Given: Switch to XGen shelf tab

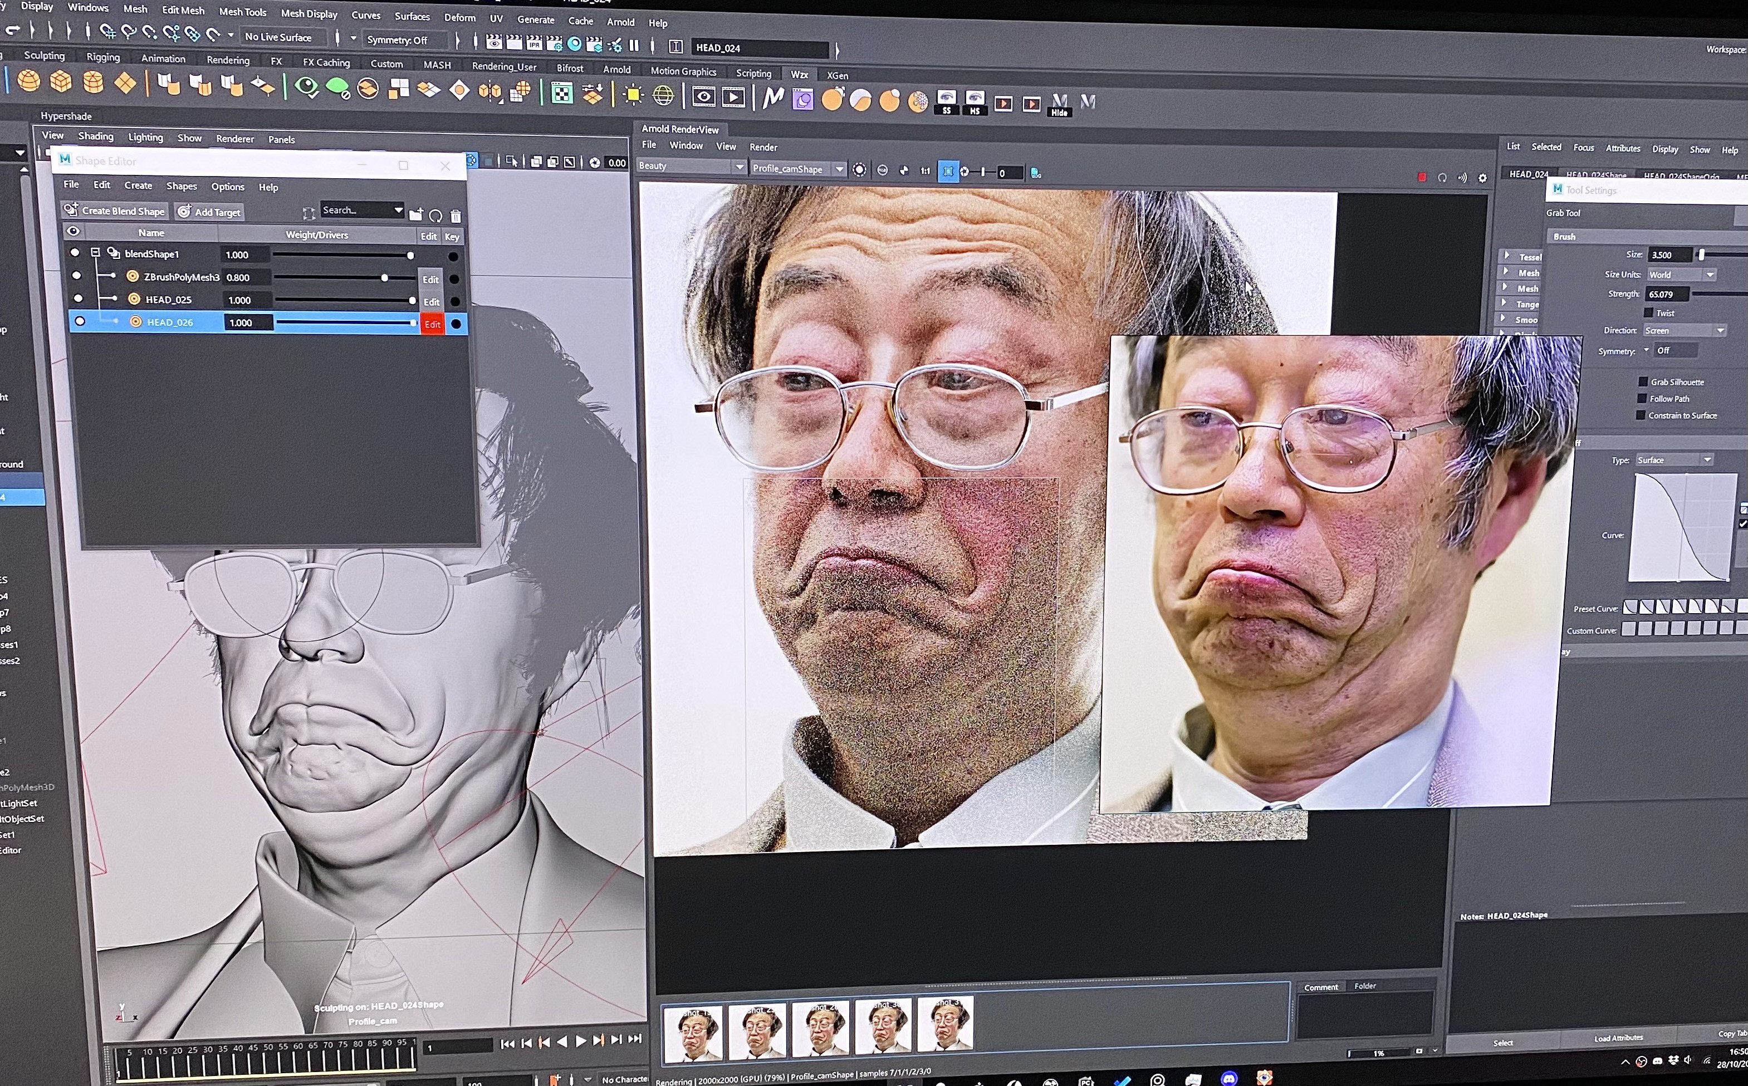Looking at the screenshot, I should point(838,75).
